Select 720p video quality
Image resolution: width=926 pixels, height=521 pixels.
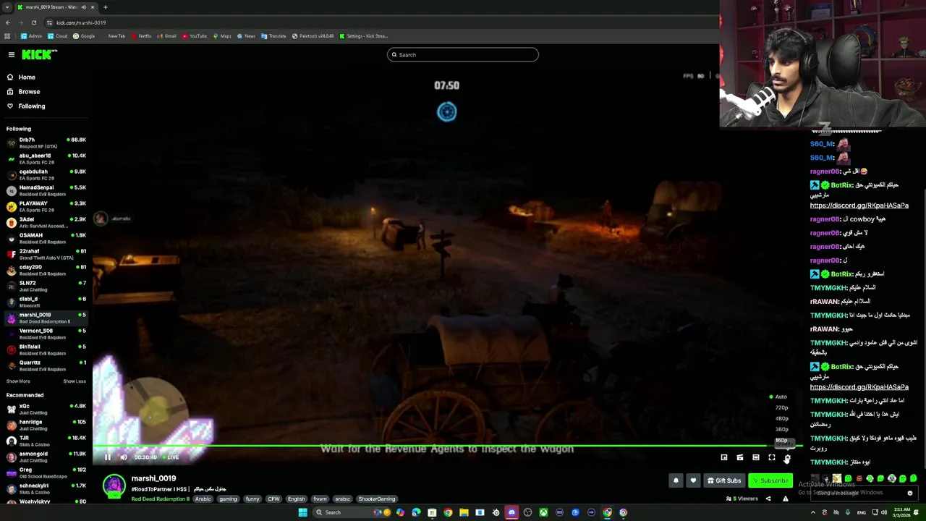pyautogui.click(x=781, y=407)
